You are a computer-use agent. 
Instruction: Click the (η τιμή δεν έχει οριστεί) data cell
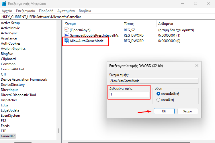pos(176,30)
